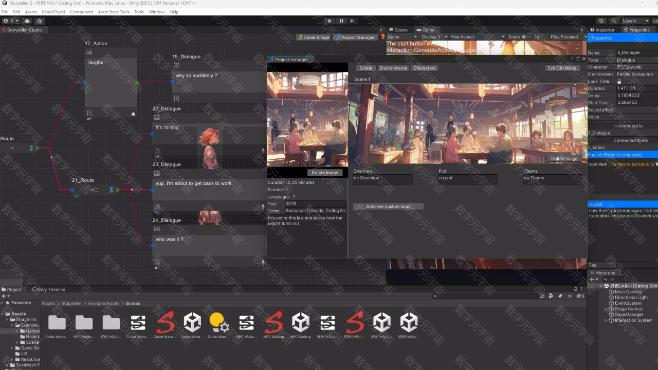This screenshot has height=370, width=658.
Task: Switch to the Story Timeline tab
Action: 47,289
